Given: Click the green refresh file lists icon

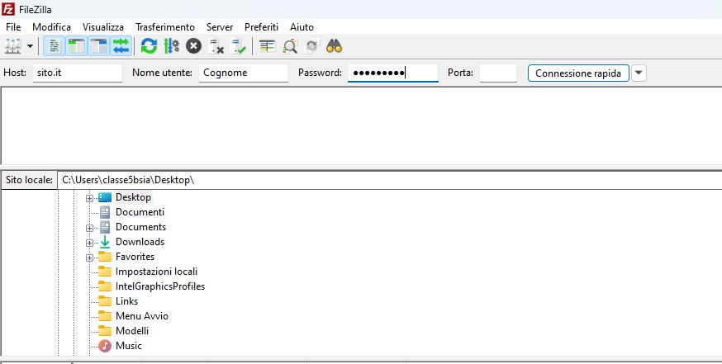Looking at the screenshot, I should [149, 46].
